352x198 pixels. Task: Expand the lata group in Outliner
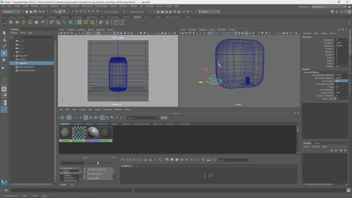click(14, 56)
